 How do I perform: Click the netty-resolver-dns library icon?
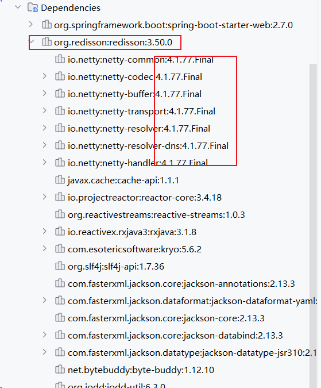60,145
